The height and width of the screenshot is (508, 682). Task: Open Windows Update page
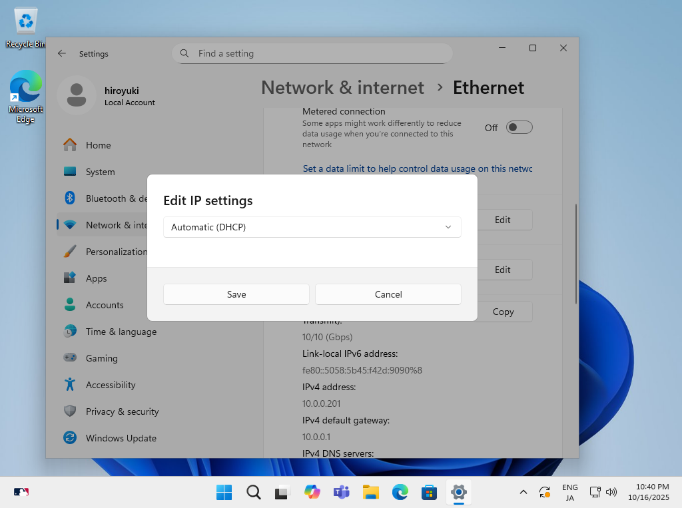pyautogui.click(x=121, y=438)
